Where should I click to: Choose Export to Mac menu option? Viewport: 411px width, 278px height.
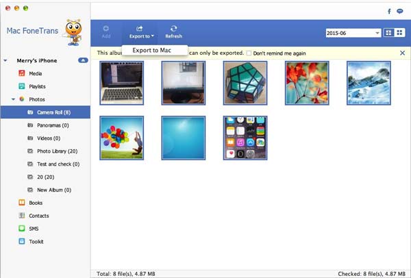click(151, 50)
